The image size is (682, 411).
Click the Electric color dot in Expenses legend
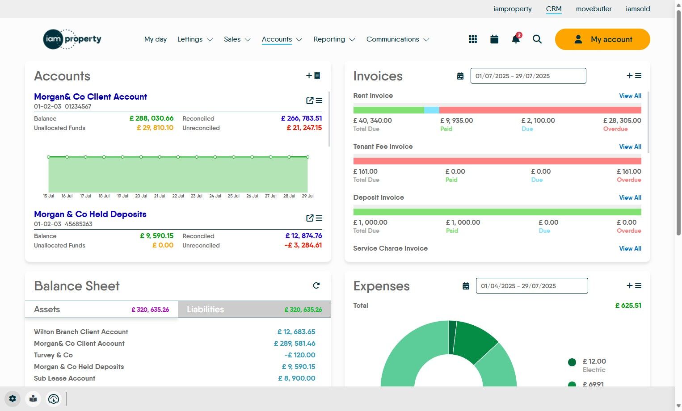573,362
